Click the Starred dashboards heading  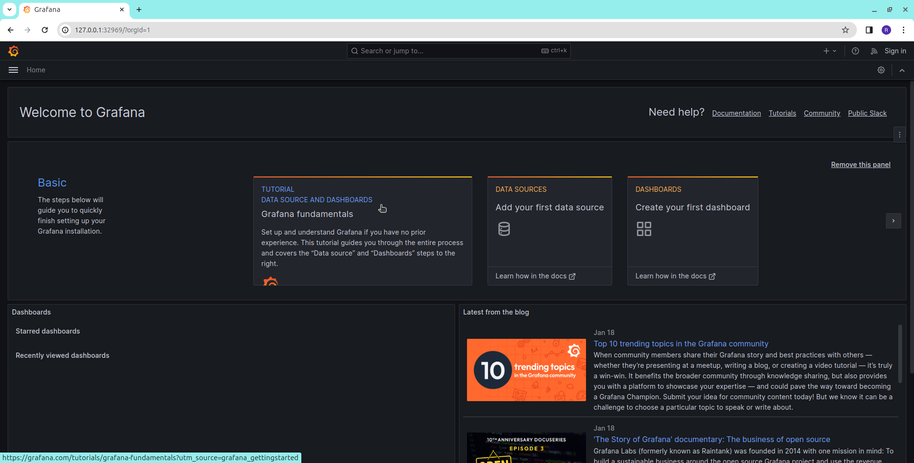tap(48, 331)
